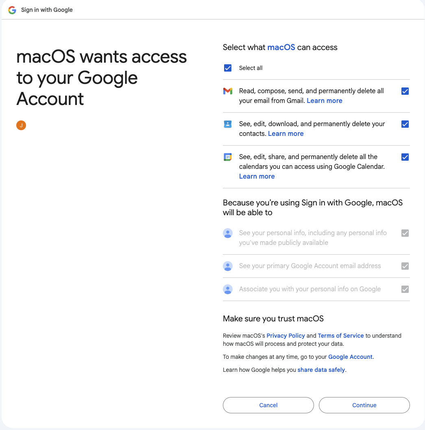This screenshot has width=425, height=430.
Task: Click person icon beside personal info permission
Action: (x=228, y=233)
